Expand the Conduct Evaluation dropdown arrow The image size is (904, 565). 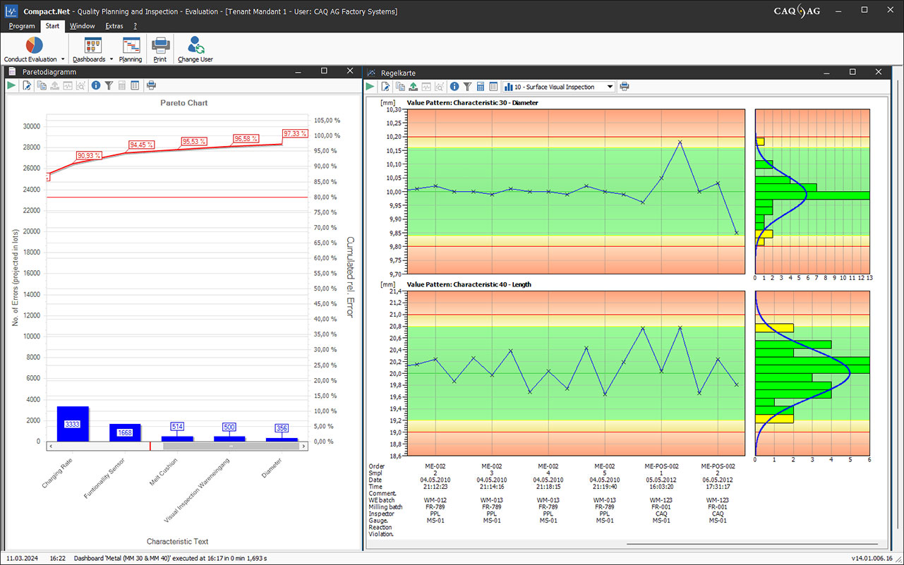63,59
